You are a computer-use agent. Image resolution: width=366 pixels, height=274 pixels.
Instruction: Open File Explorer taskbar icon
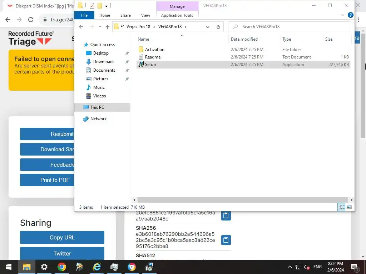click(26, 267)
